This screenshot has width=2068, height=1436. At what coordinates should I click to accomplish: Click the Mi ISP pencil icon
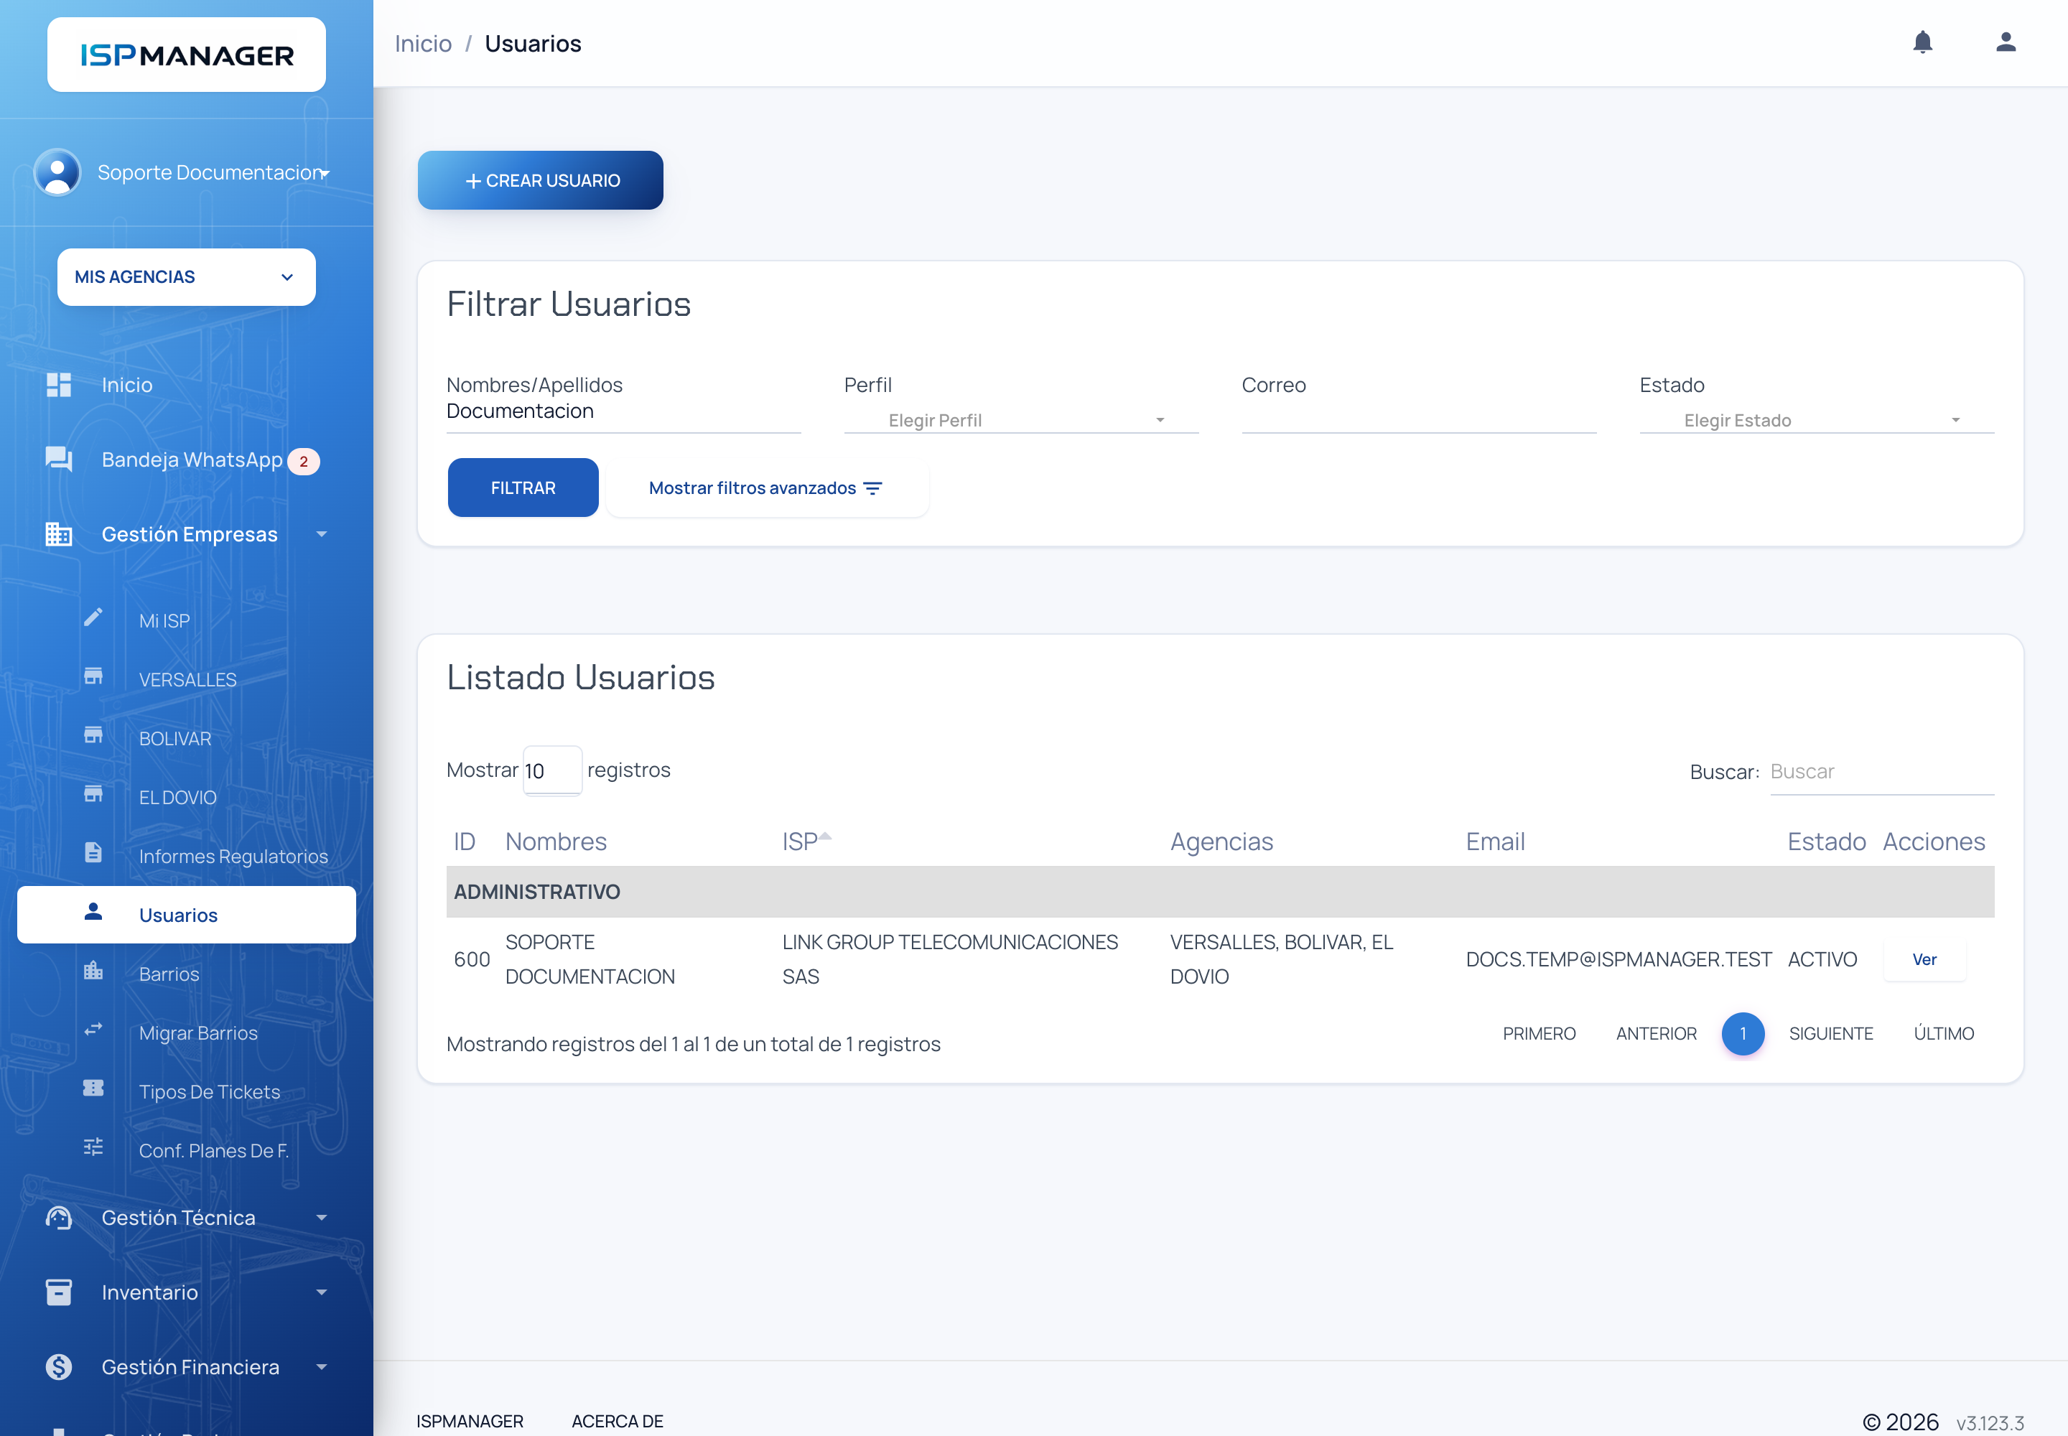coord(93,617)
